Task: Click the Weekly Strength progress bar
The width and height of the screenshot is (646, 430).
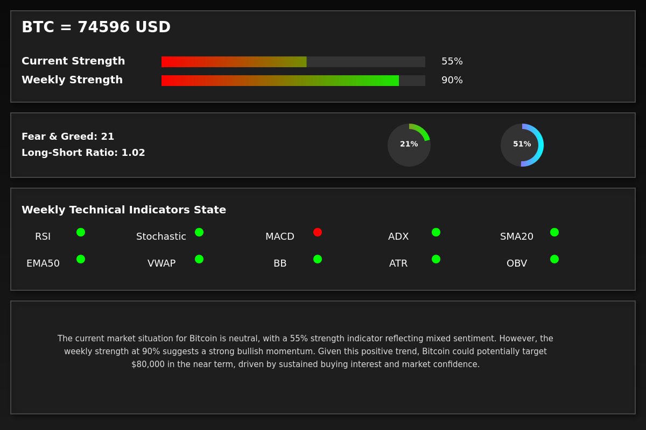Action: pyautogui.click(x=293, y=81)
